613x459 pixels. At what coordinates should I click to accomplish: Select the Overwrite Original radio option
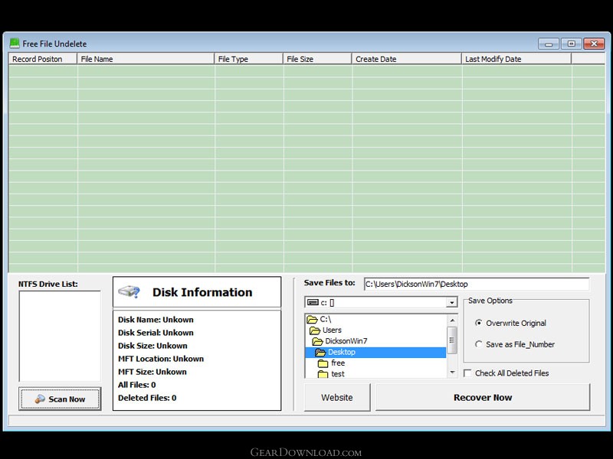pos(478,323)
